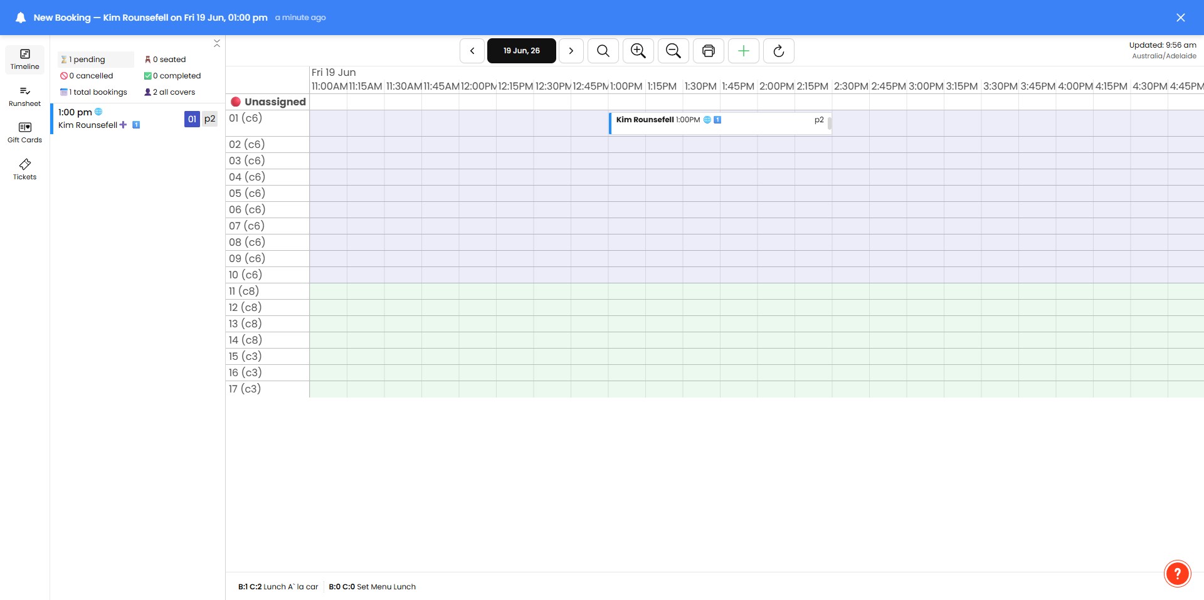Screen dimensions: 1204x600
Task: Open the help question mark button
Action: coord(1177,573)
